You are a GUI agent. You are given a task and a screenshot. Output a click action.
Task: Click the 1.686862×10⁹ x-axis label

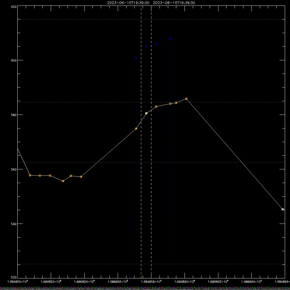pos(218,282)
